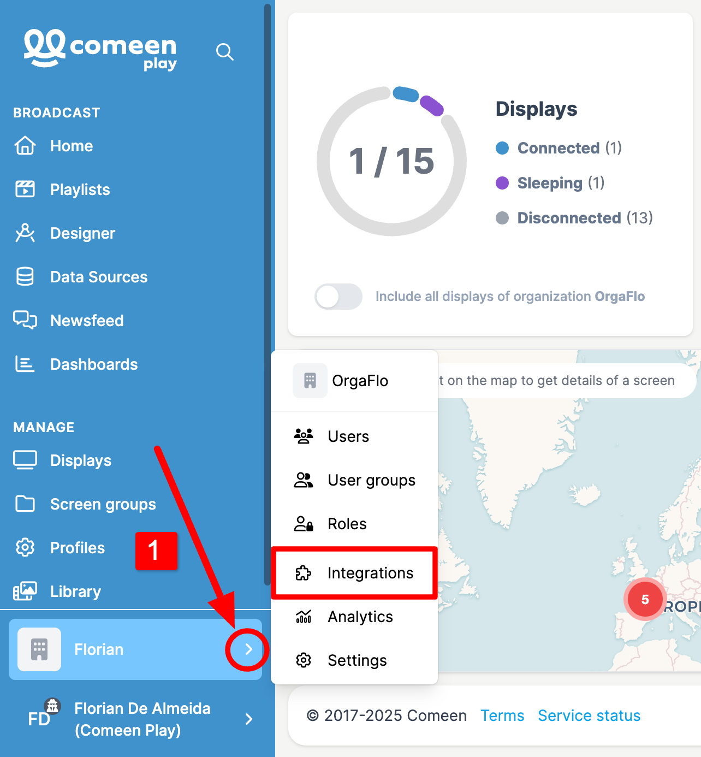Click the Screen groups folder icon

(25, 504)
